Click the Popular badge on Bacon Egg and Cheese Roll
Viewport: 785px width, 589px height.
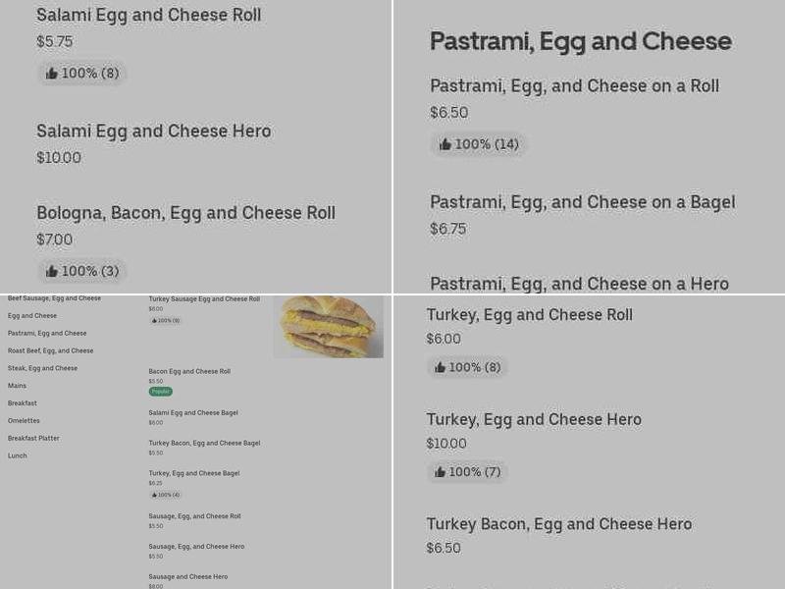[159, 392]
